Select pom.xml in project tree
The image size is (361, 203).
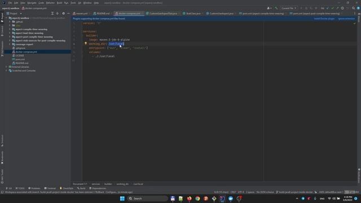(x=20, y=59)
